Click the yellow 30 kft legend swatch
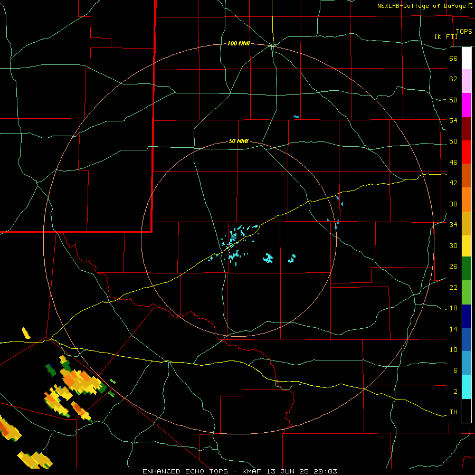This screenshot has height=475, width=475. click(466, 245)
